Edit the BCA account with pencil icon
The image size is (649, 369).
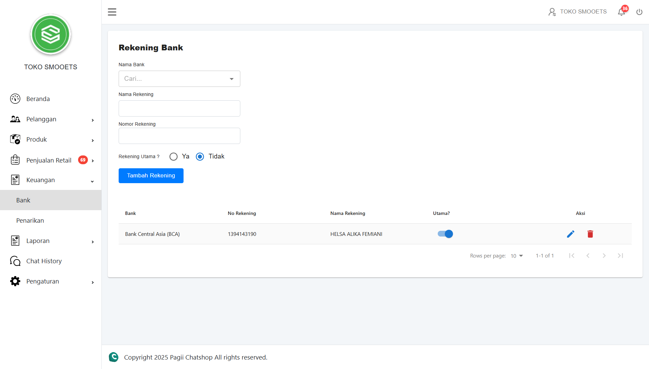[x=571, y=234]
